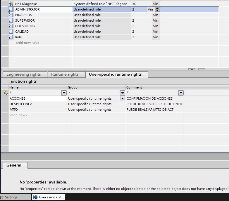Click the timeout value 30 for NET Diagnose
This screenshot has height=201, width=229.
click(x=134, y=4)
